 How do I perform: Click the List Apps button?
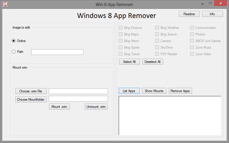[x=129, y=91]
